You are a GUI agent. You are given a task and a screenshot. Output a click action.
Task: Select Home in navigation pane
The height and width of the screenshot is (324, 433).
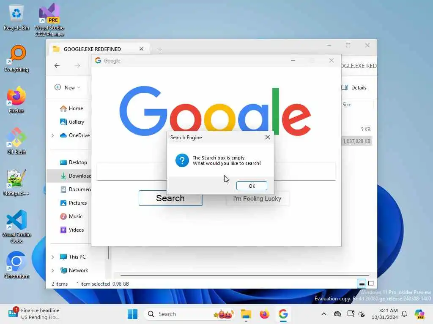tap(71, 108)
